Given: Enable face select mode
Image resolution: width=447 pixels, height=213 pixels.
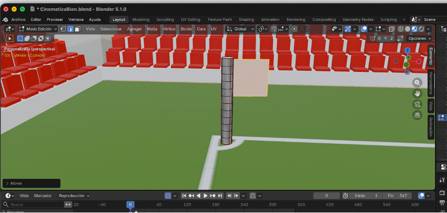Looking at the screenshot, I should point(77,29).
